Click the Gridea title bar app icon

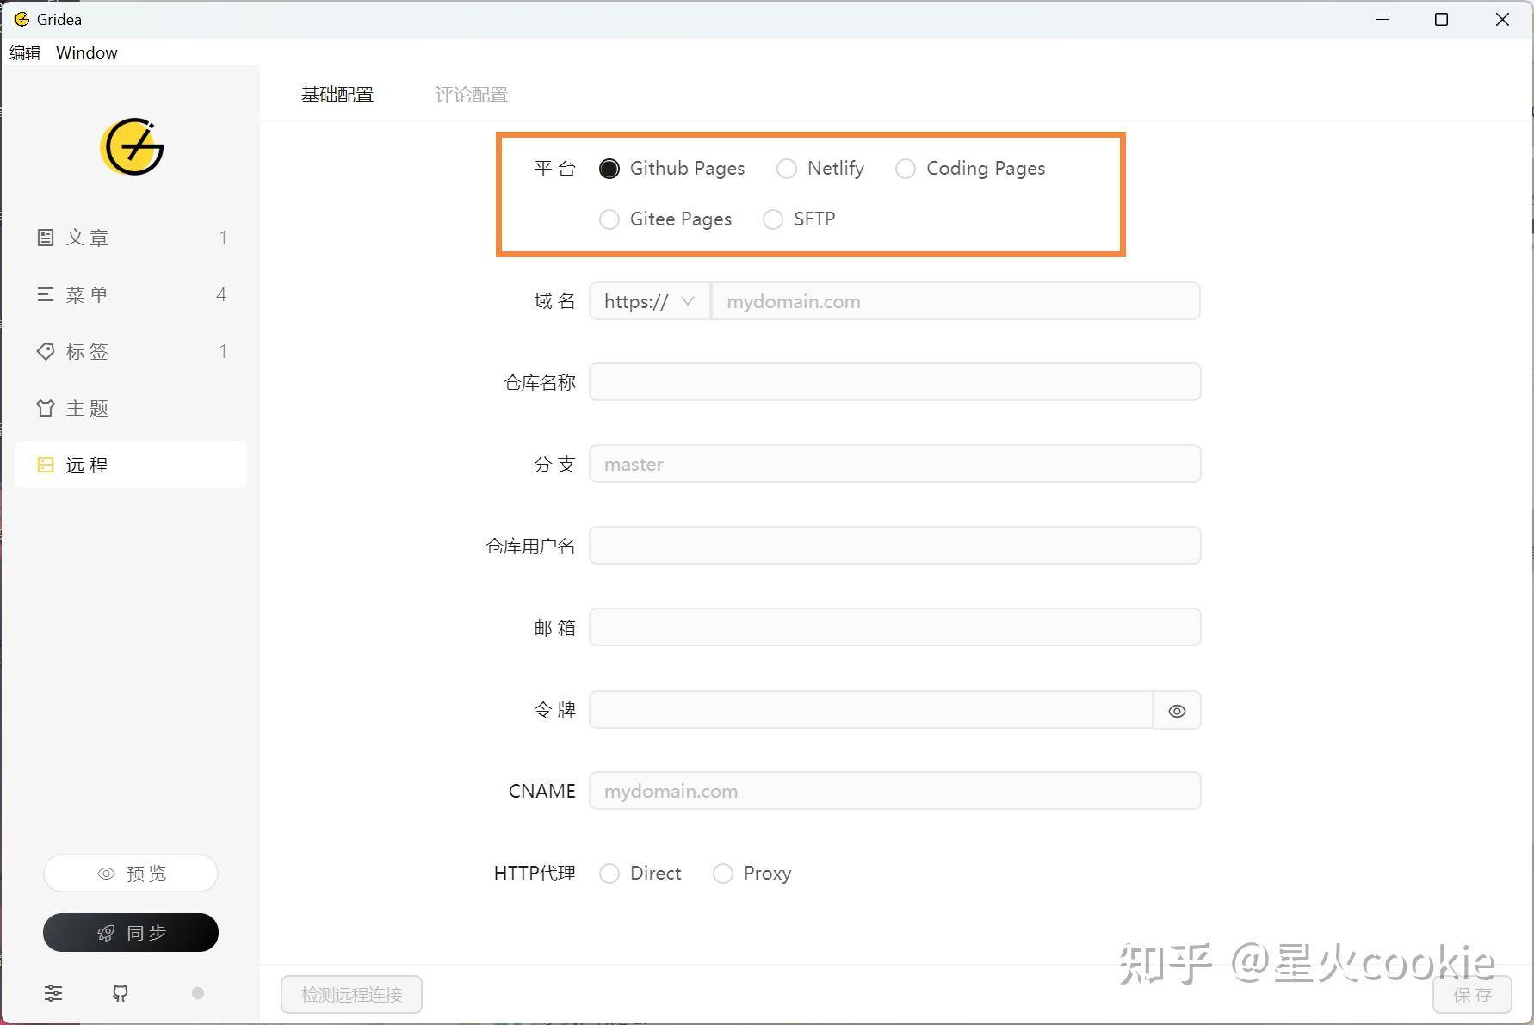point(22,19)
